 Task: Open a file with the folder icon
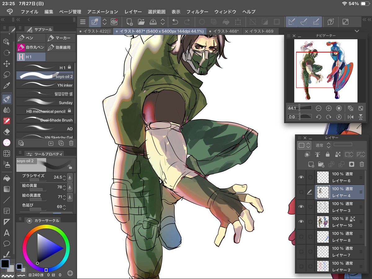[x=141, y=22]
